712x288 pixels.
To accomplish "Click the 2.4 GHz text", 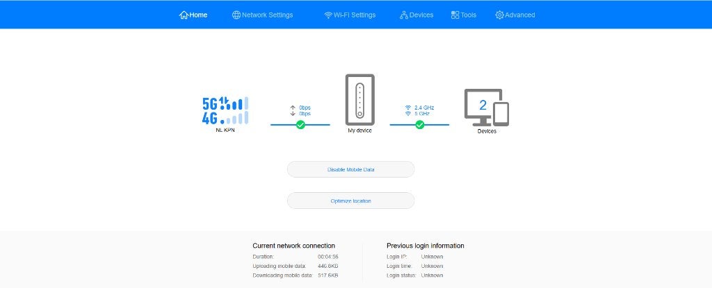I will (x=424, y=108).
